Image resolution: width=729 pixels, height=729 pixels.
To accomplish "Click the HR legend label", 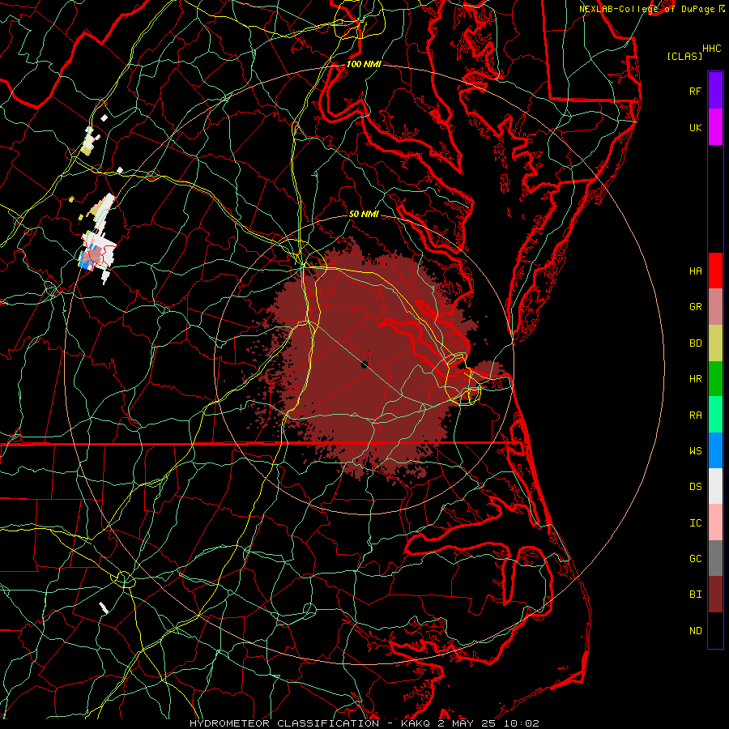I will [695, 379].
